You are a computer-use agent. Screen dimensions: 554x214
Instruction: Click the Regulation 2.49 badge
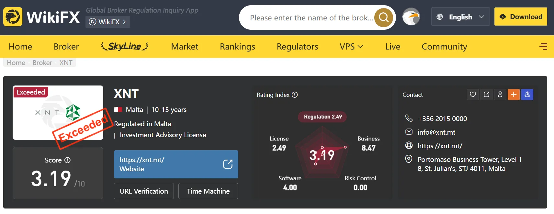[x=322, y=117]
